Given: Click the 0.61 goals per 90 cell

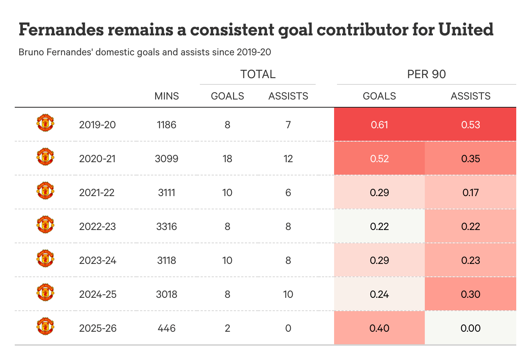Looking at the screenshot, I should (x=379, y=125).
